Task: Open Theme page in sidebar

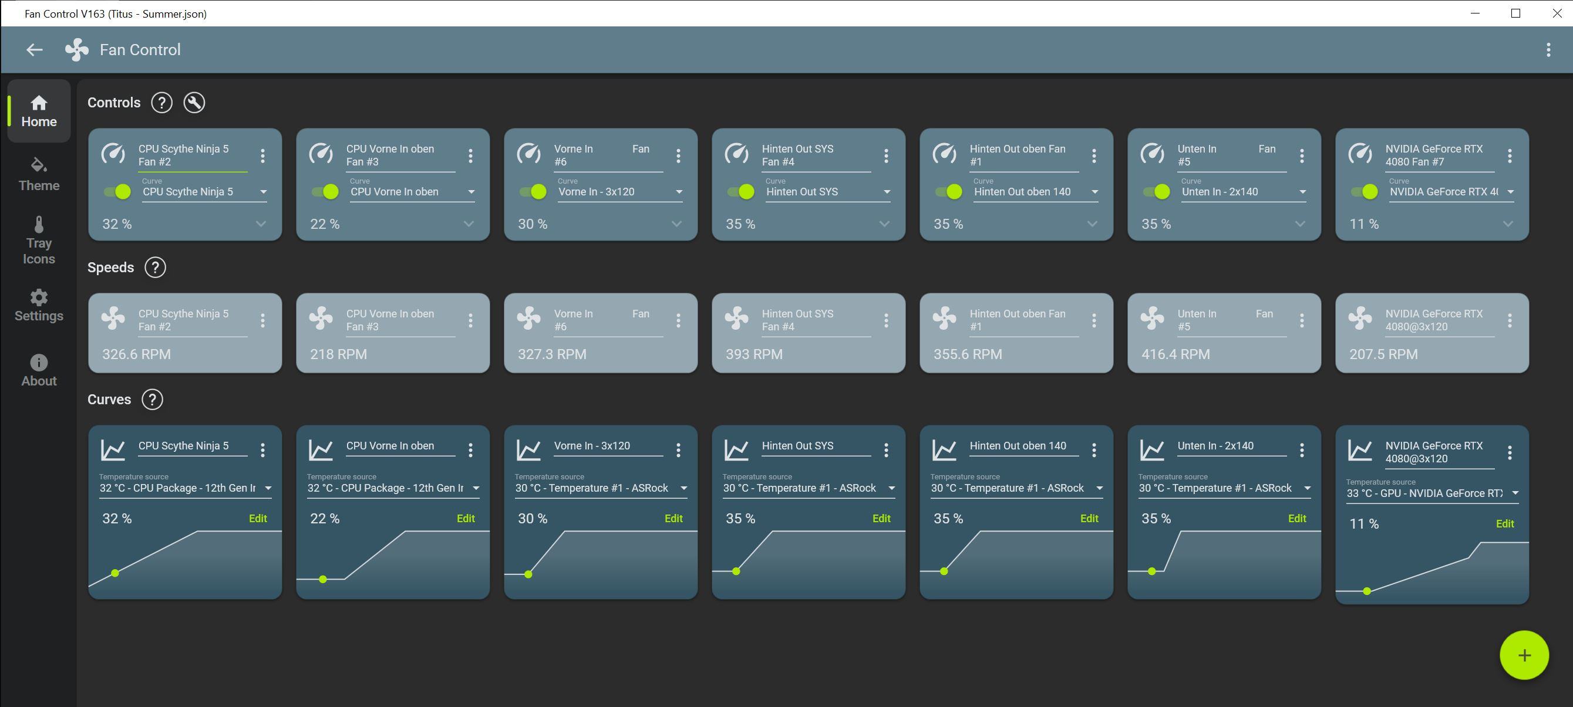Action: coord(39,174)
